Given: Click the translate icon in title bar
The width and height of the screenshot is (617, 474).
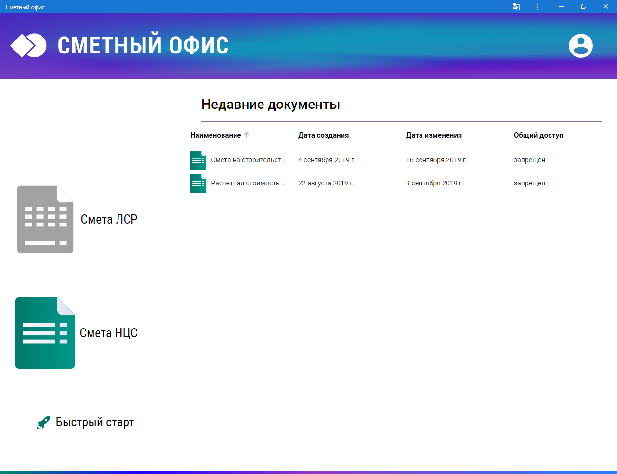Looking at the screenshot, I should point(516,7).
